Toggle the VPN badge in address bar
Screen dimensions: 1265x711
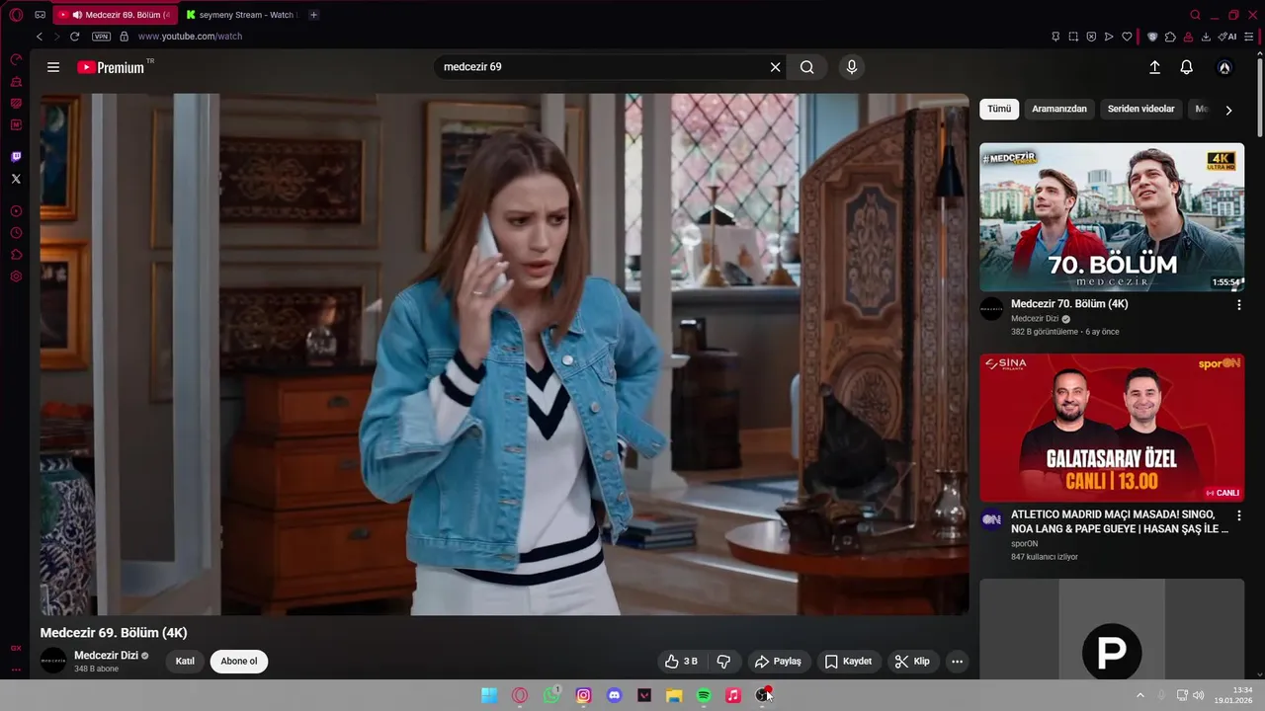[x=101, y=37]
